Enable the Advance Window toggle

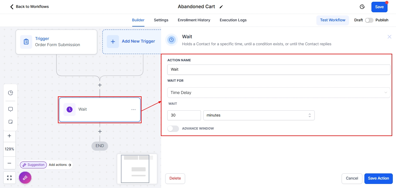click(173, 128)
